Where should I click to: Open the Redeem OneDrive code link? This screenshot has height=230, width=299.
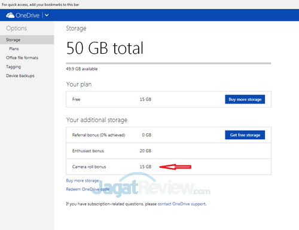[87, 189]
